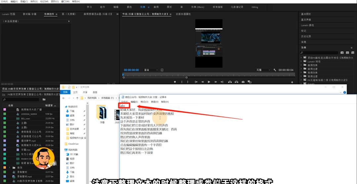Open the 基本声音 panel

pyautogui.click(x=306, y=20)
